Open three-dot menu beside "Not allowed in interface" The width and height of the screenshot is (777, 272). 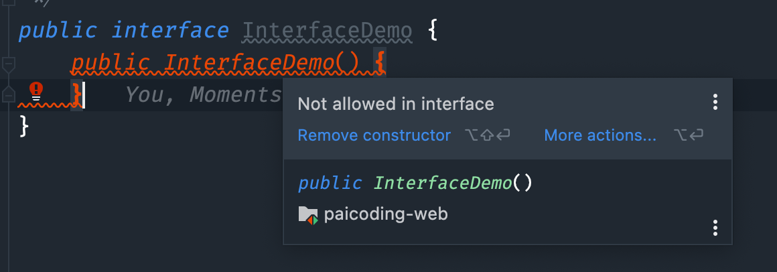coord(715,102)
